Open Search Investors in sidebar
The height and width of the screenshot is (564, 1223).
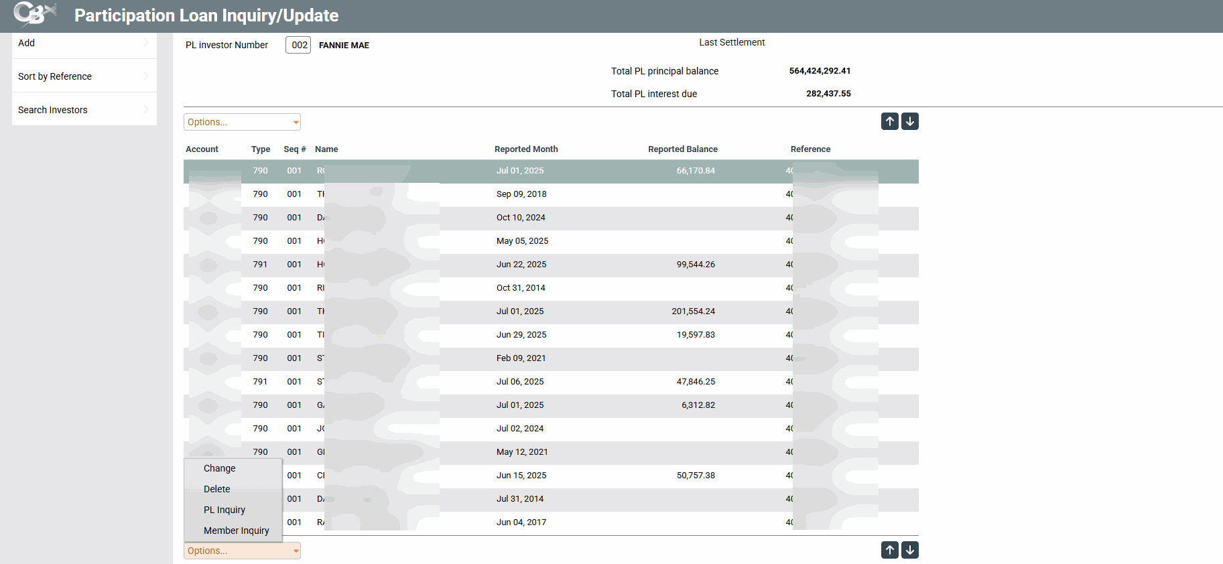click(x=53, y=110)
